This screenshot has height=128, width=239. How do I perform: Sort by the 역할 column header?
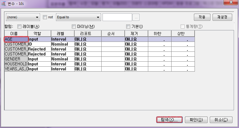39,33
